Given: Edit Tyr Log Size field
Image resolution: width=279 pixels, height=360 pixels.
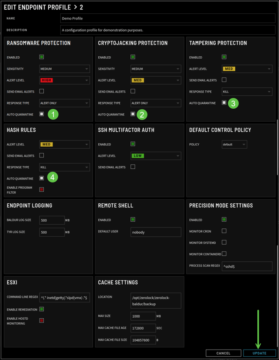Looking at the screenshot, I should click(x=52, y=232).
